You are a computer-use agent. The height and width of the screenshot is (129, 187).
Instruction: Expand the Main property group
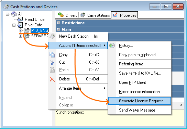coord(58,29)
